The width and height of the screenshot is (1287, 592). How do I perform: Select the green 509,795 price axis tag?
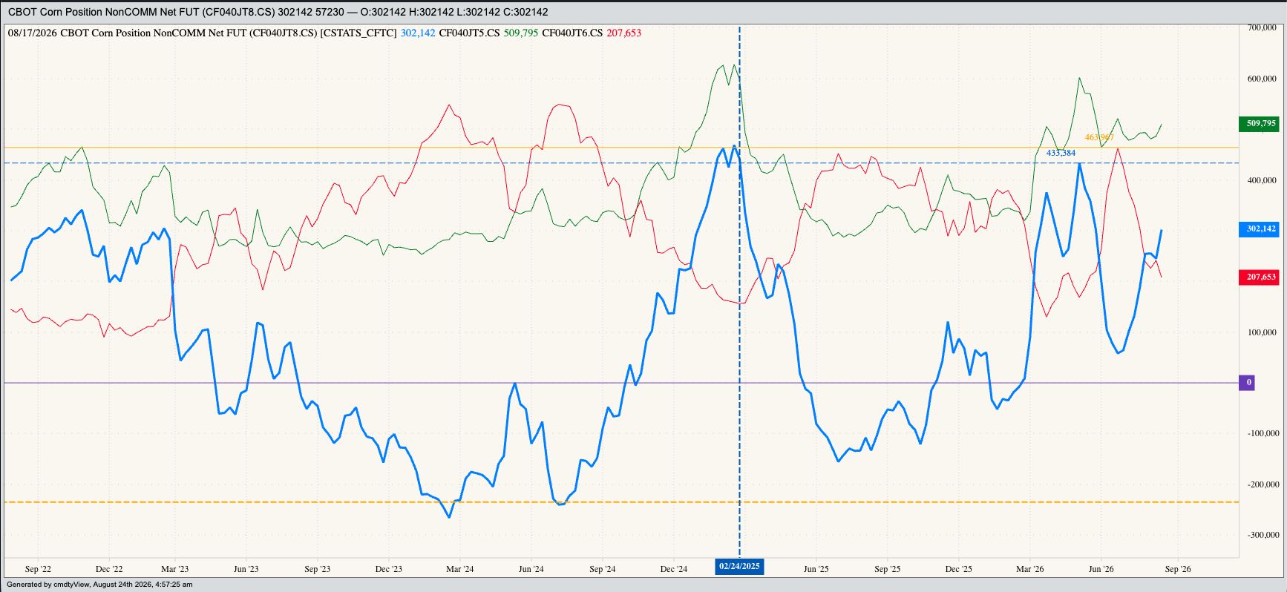[x=1259, y=124]
